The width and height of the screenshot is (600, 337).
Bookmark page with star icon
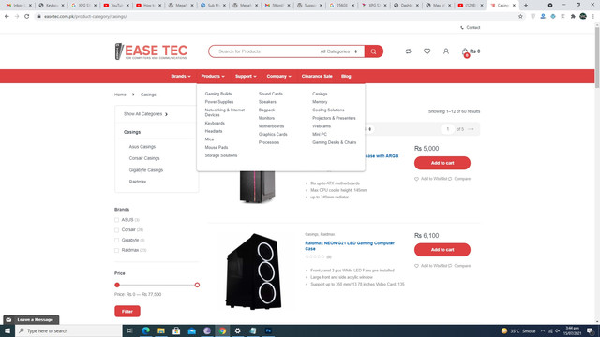click(520, 17)
